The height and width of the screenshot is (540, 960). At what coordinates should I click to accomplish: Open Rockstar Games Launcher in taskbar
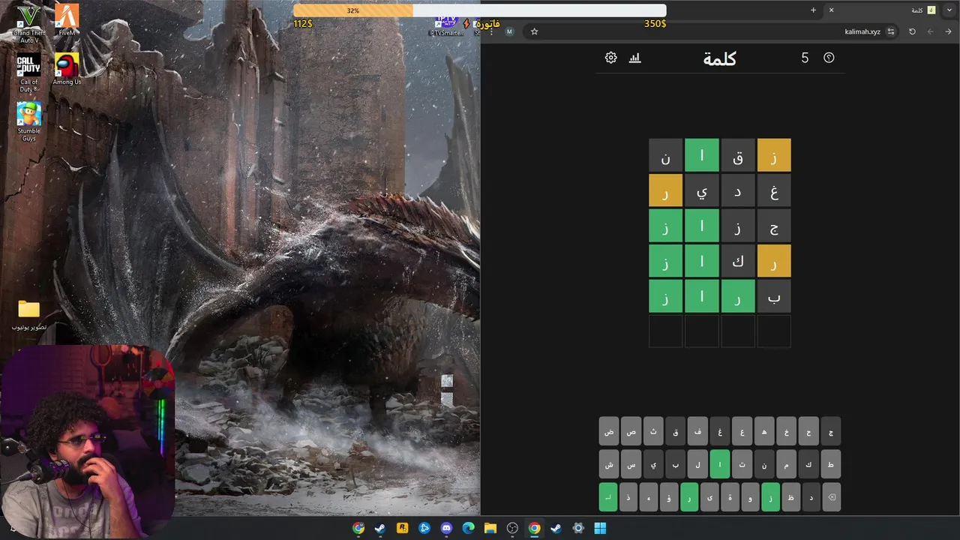tap(402, 528)
